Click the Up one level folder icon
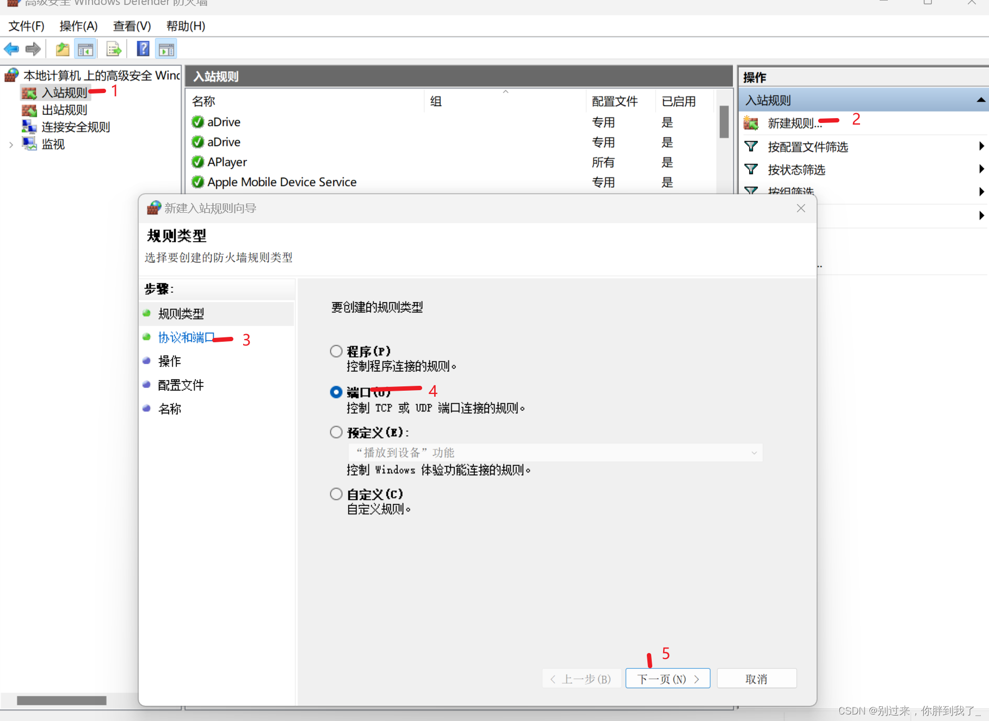The height and width of the screenshot is (721, 989). [63, 49]
